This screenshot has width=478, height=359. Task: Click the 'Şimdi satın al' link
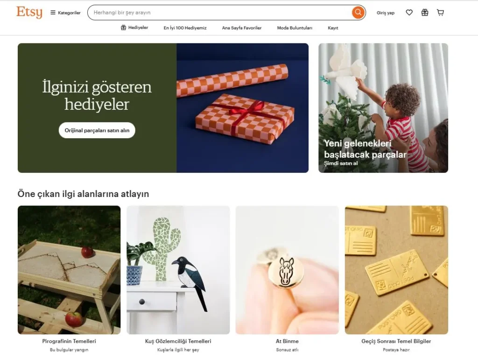coord(340,163)
